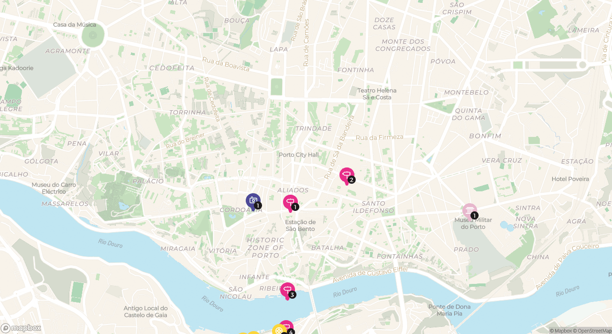Open the light pink museum marker
Viewport: 612px width, 334px height.
coord(470,211)
